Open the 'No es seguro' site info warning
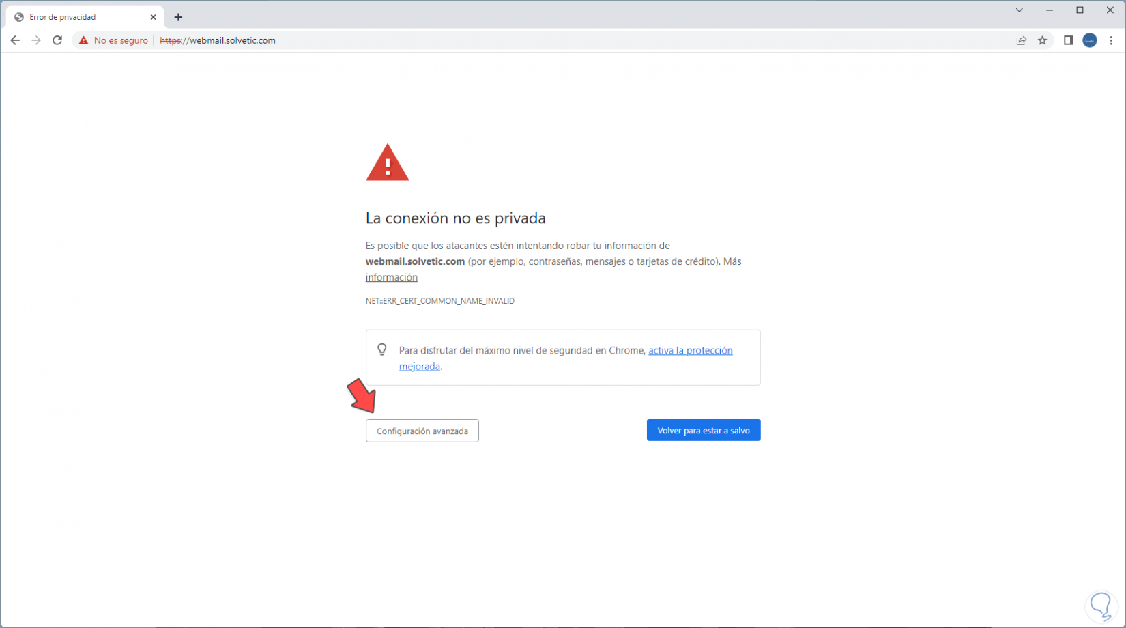 pos(113,40)
